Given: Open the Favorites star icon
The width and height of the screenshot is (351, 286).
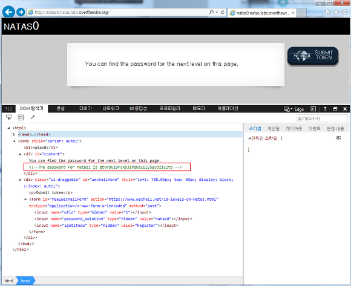Looking at the screenshot, I should pos(336,12).
